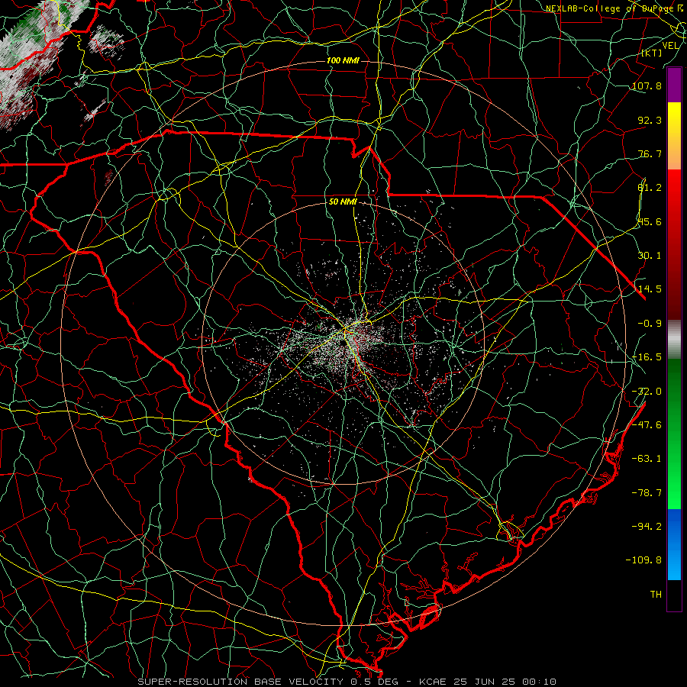The width and height of the screenshot is (687, 687).
Task: Click the -32.0 velocity scale value
Action: pos(647,392)
